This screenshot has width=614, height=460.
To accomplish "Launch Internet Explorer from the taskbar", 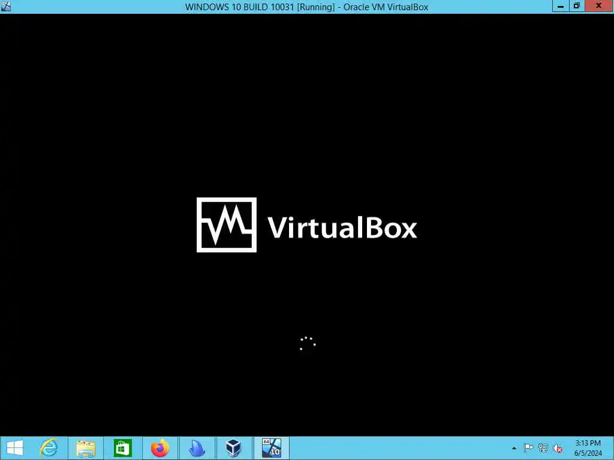I will 49,448.
